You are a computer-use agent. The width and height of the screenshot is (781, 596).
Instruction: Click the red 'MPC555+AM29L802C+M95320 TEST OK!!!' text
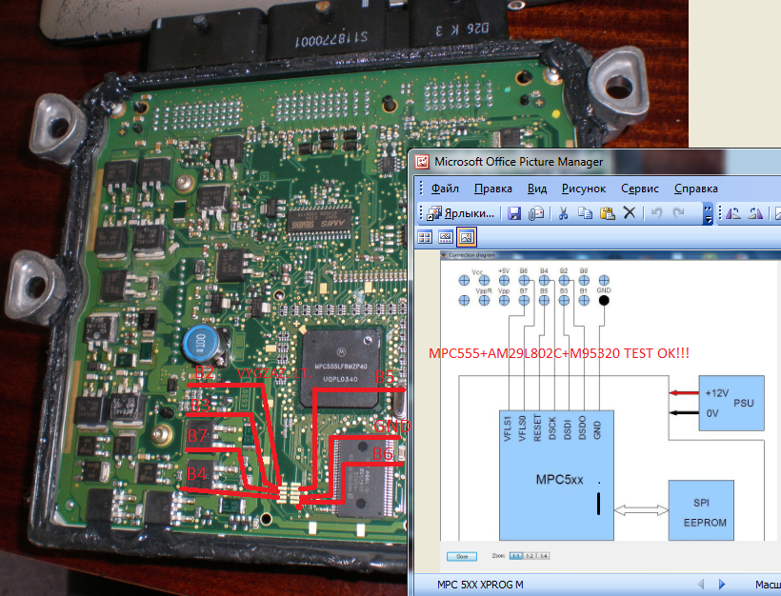(x=559, y=353)
